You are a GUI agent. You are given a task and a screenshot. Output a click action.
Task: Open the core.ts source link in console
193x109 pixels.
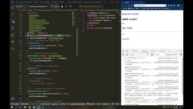(172, 93)
